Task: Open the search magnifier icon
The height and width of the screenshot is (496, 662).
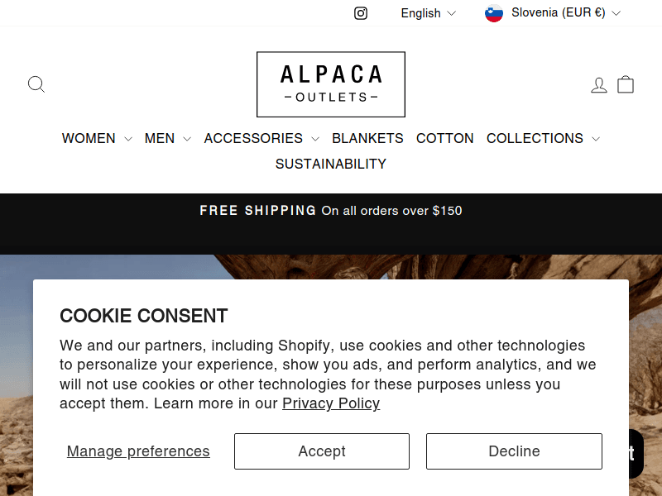Action: 36,84
